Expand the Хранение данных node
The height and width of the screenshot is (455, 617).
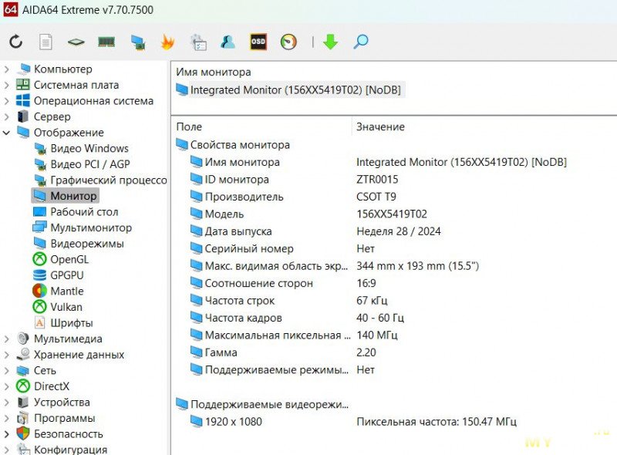[6, 355]
